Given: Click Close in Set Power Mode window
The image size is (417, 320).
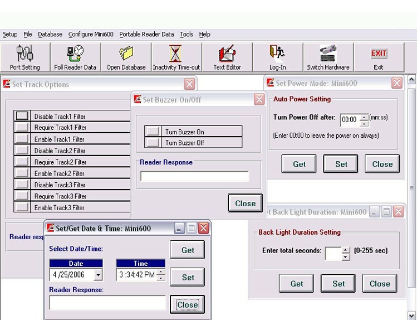Looking at the screenshot, I should [x=382, y=164].
